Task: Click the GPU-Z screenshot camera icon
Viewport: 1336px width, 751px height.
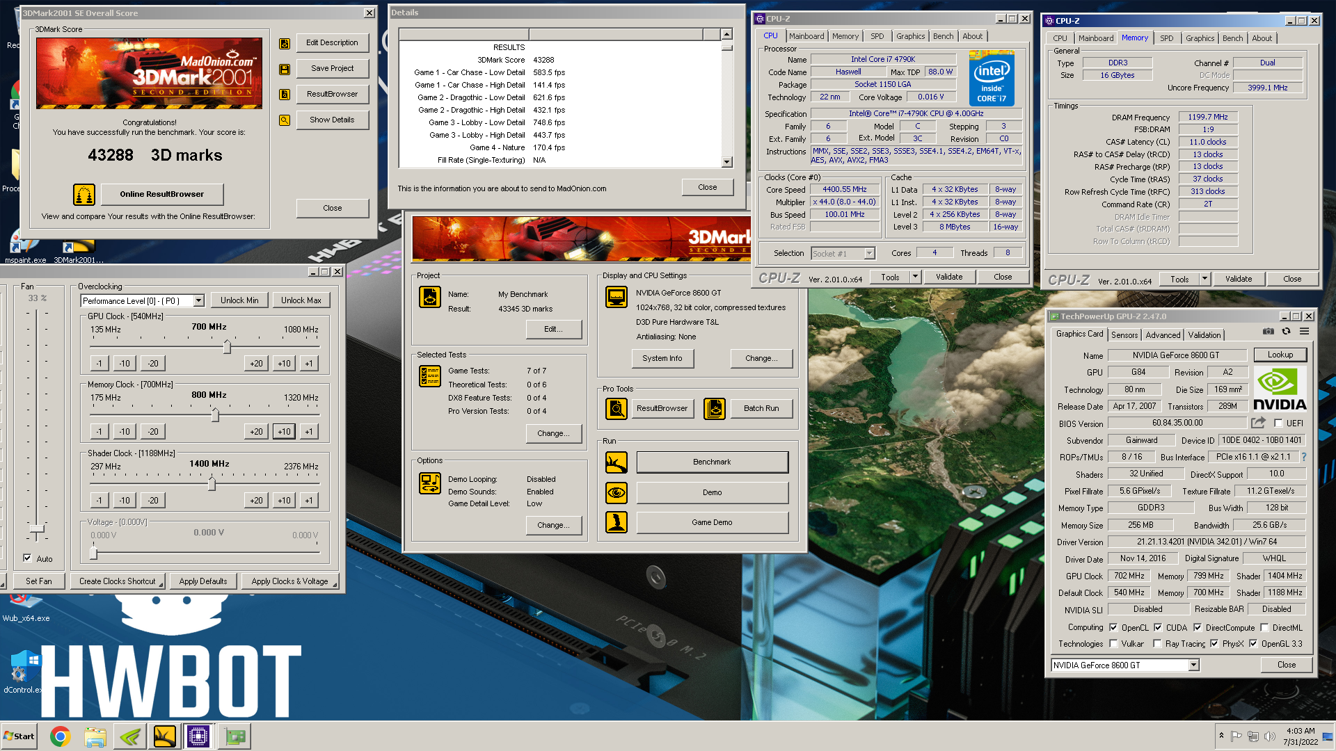Action: pyautogui.click(x=1269, y=332)
